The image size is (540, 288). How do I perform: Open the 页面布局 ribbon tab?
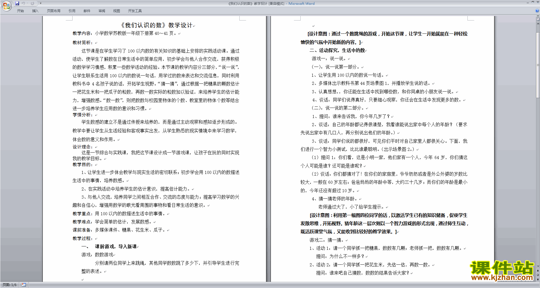[54, 11]
